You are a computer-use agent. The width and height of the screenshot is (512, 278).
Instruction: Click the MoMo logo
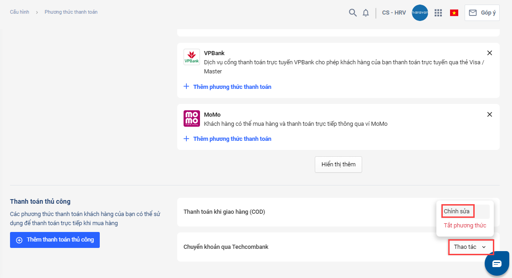[x=191, y=118]
